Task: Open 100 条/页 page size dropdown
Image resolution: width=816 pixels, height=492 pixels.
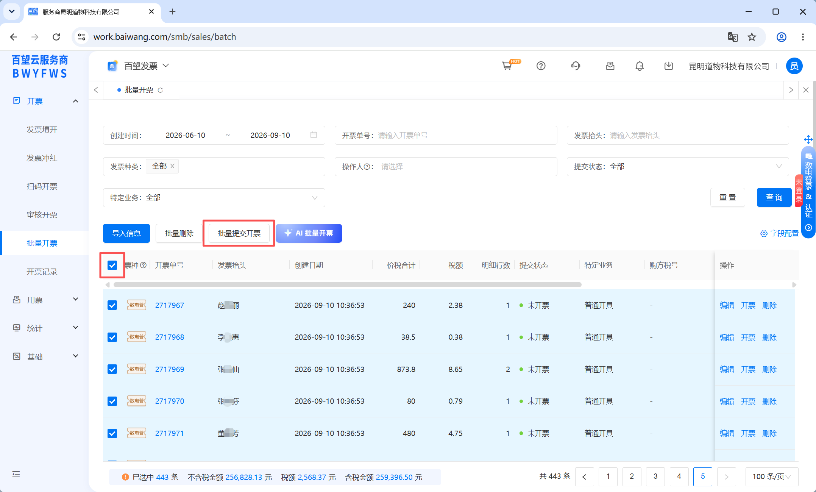Action: click(x=772, y=476)
